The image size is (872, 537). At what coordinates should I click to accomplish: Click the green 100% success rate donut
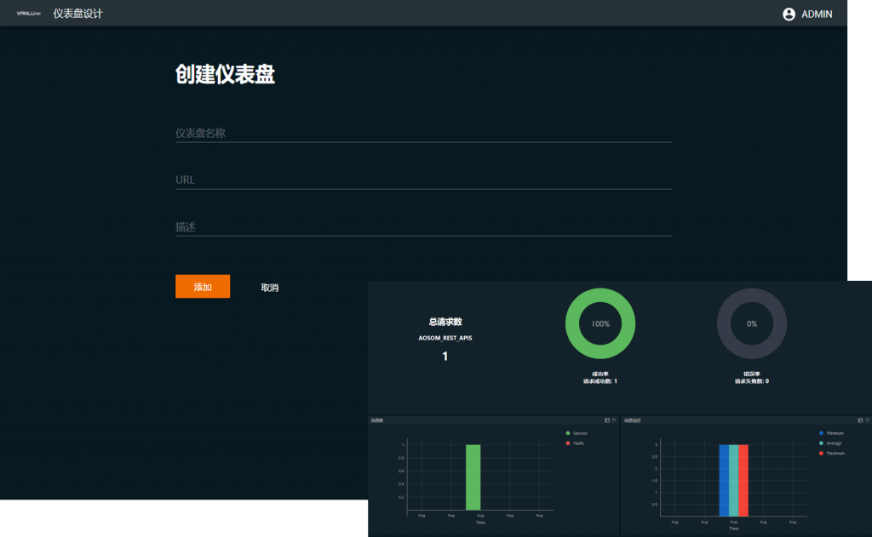[600, 323]
